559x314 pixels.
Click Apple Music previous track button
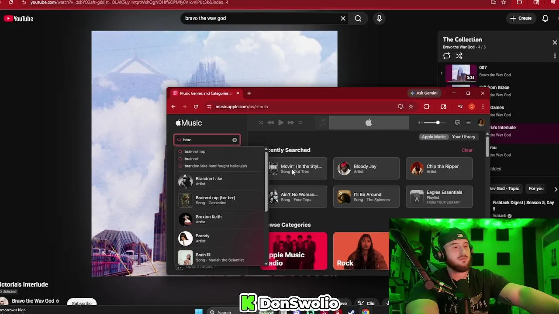[x=270, y=123]
